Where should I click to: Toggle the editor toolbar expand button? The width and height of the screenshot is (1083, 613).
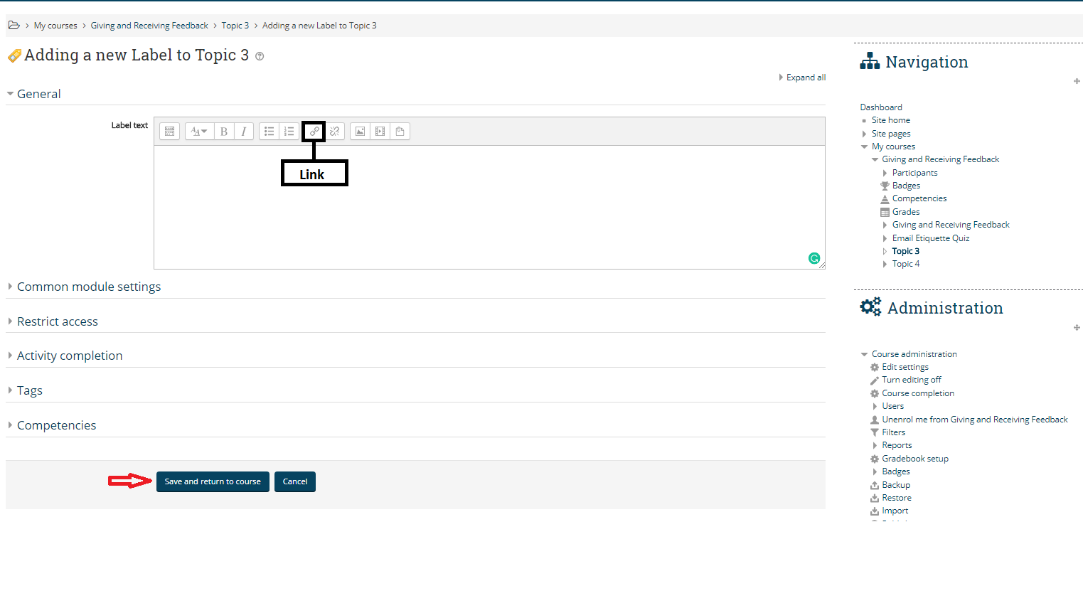(169, 132)
